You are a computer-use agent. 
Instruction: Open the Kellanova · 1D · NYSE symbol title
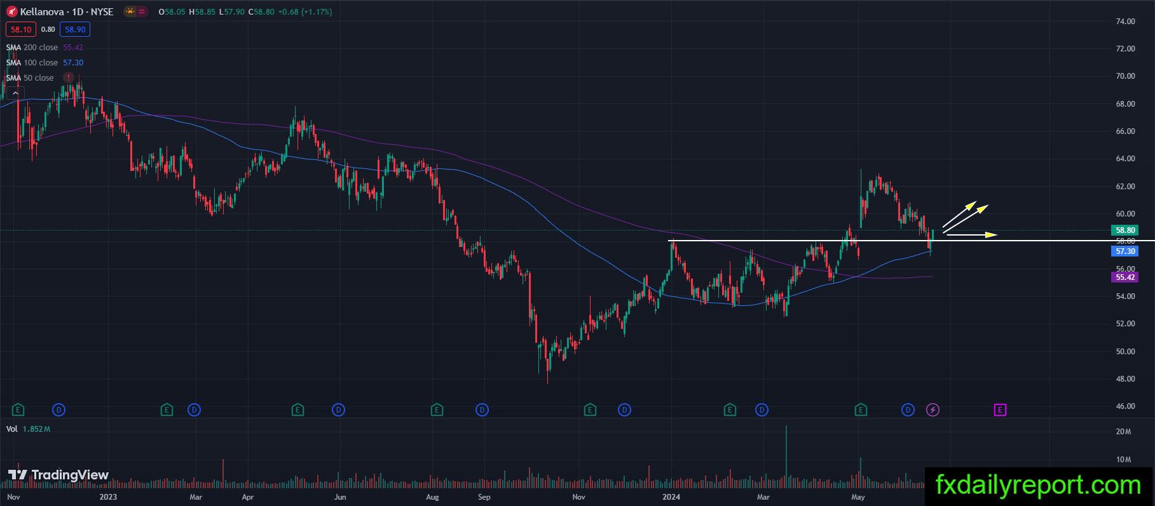point(67,12)
